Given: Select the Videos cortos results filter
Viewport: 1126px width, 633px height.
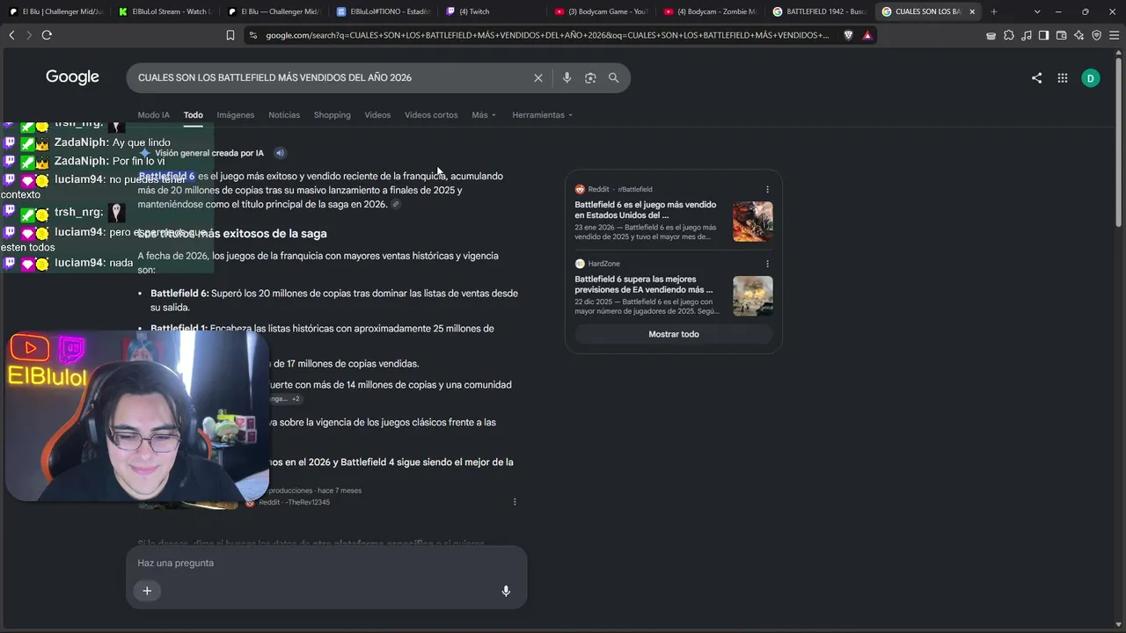Looking at the screenshot, I should [x=431, y=115].
